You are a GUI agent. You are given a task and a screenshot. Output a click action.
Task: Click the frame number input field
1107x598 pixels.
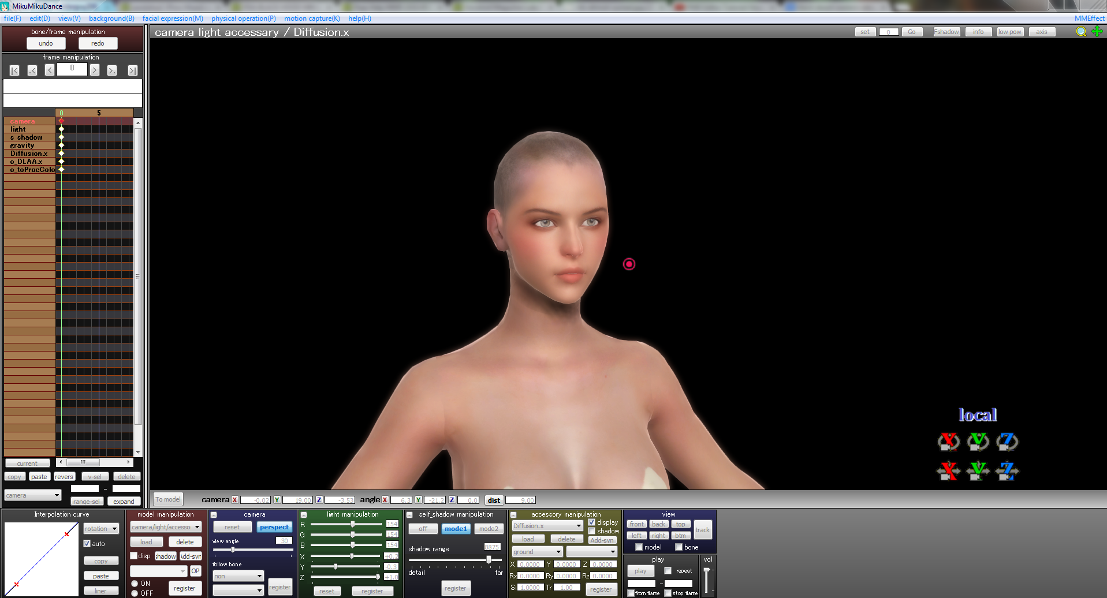72,69
